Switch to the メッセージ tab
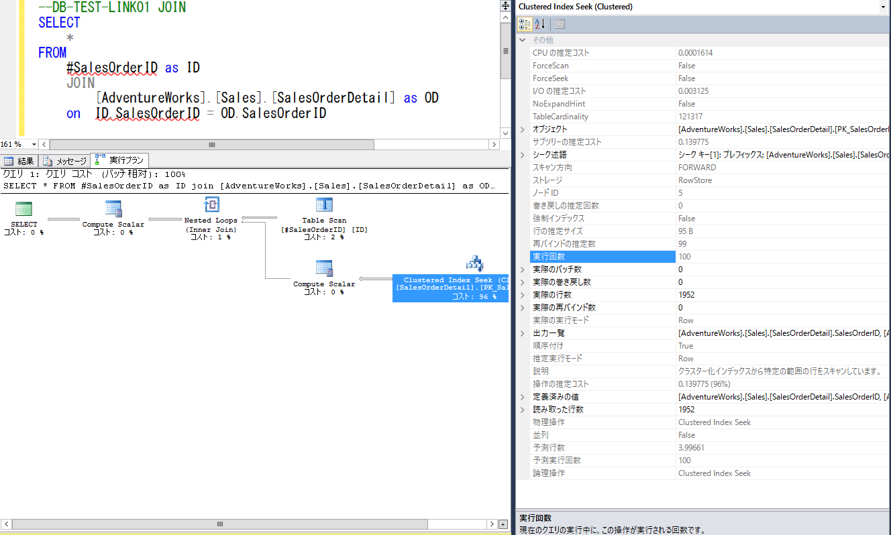The height and width of the screenshot is (535, 891). [64, 160]
